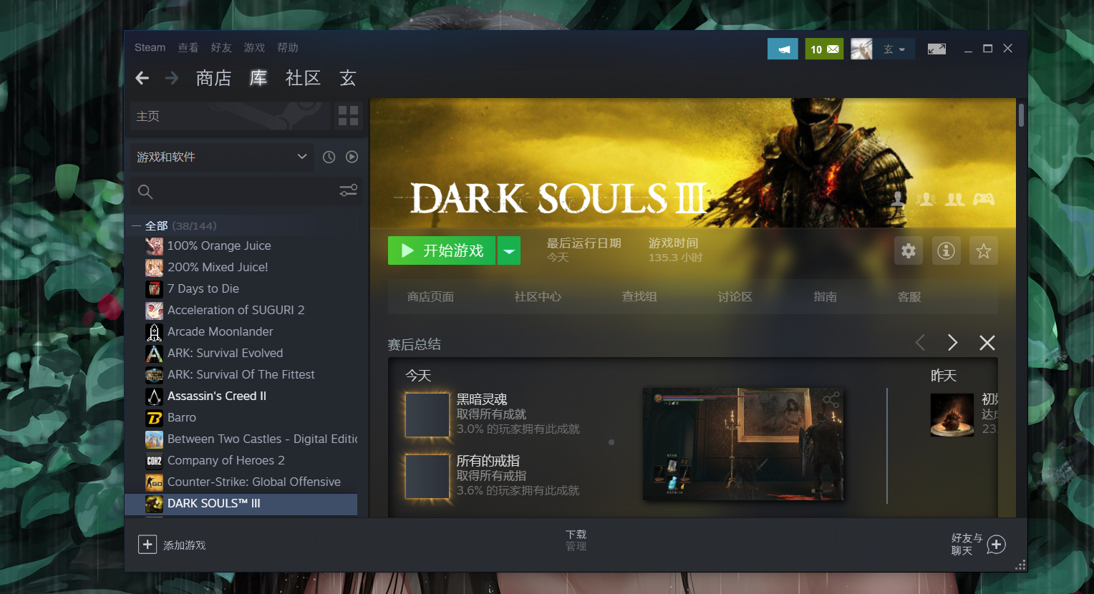Viewport: 1094px width, 594px height.
Task: Add Dark Souls III to favorites star
Action: [984, 250]
